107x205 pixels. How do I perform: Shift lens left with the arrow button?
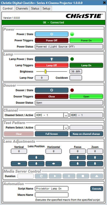(x=19, y=164)
